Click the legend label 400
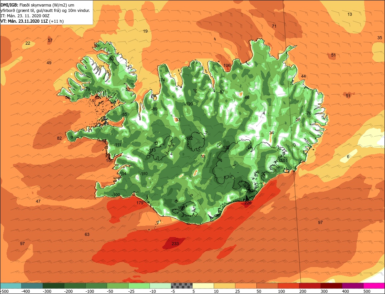 click(346, 292)
